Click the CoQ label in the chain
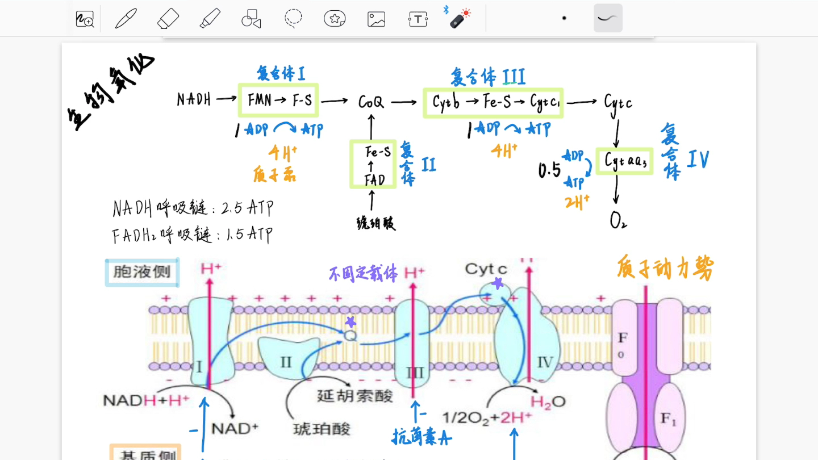 tap(371, 102)
